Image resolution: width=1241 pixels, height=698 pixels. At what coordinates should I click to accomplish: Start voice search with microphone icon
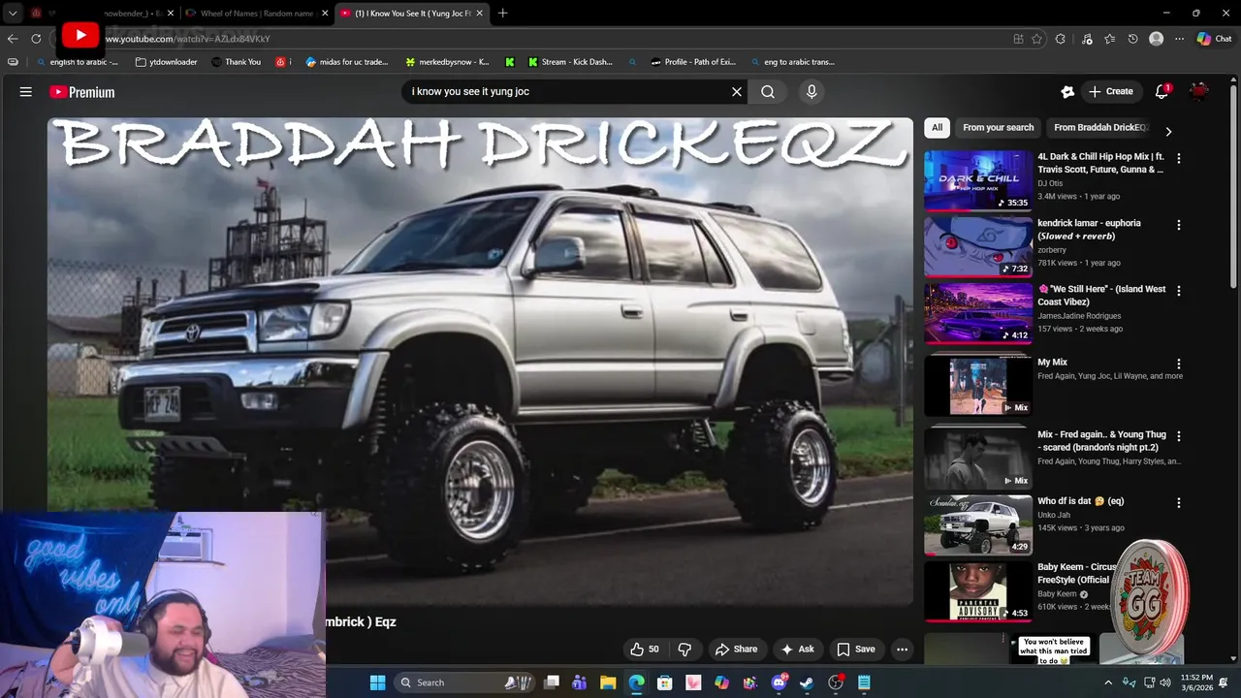pyautogui.click(x=811, y=92)
